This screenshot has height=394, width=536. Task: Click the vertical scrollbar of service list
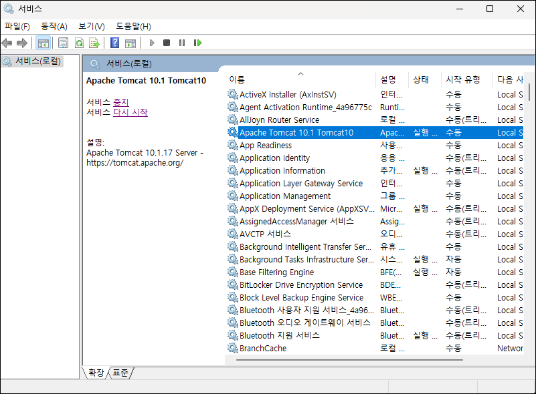click(x=529, y=91)
